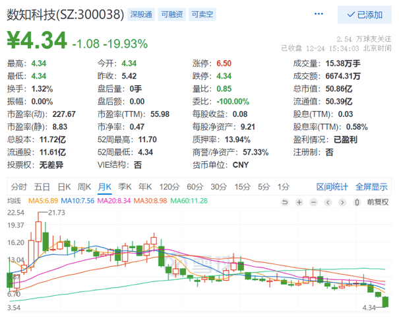Toggle the 已添加 watchlist button
Screen dimensions: 399x317
[x=365, y=15]
